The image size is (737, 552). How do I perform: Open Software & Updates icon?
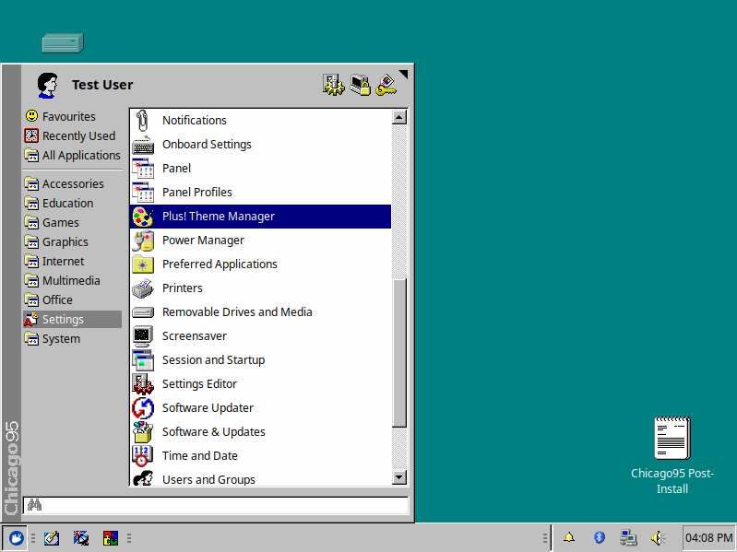[142, 432]
